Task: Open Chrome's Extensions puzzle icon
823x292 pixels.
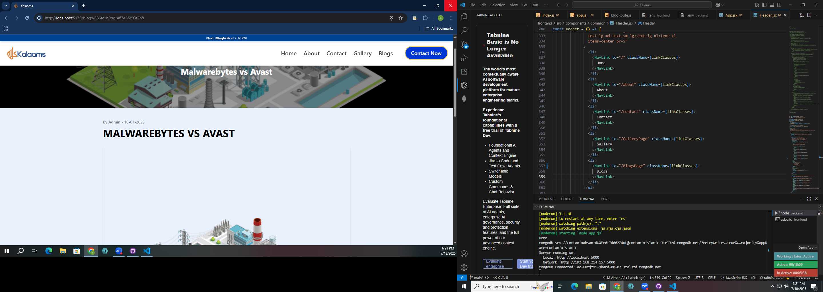Action: pyautogui.click(x=425, y=18)
